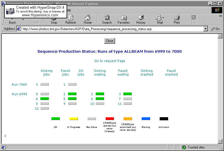Minimize the Internet Explorer window
The width and height of the screenshot is (224, 151).
click(x=210, y=4)
